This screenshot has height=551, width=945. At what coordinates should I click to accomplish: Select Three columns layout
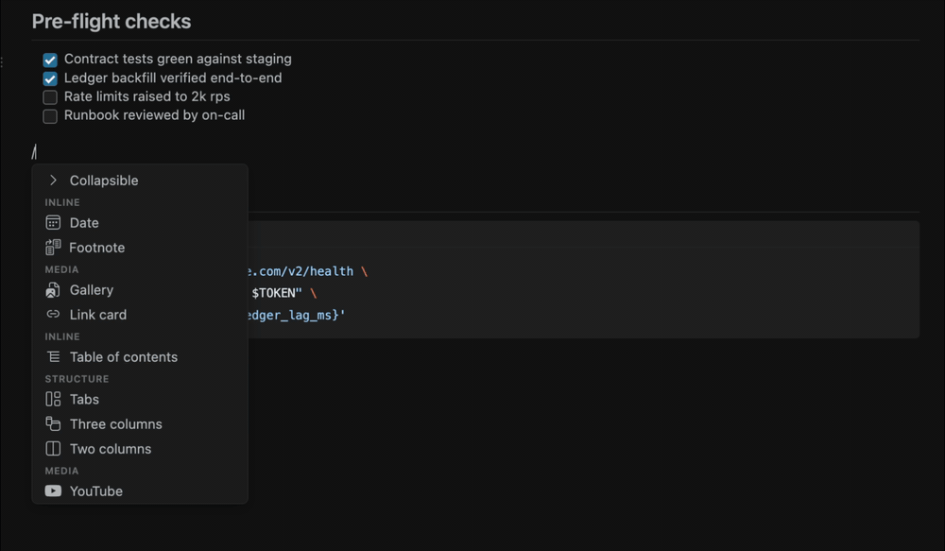[x=140, y=423]
